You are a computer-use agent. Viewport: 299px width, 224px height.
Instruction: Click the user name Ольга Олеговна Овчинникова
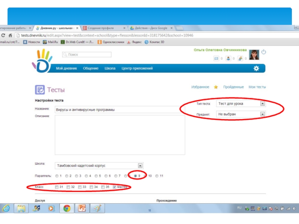coord(220,50)
